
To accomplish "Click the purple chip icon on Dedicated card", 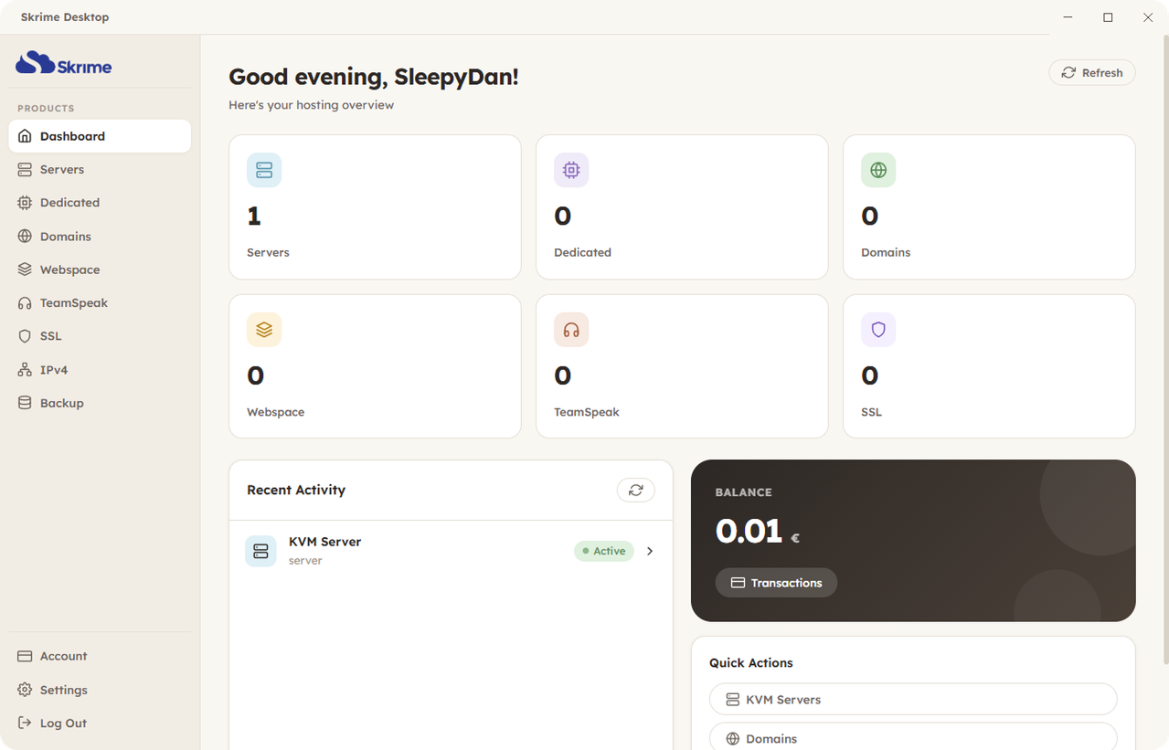I will coord(571,170).
